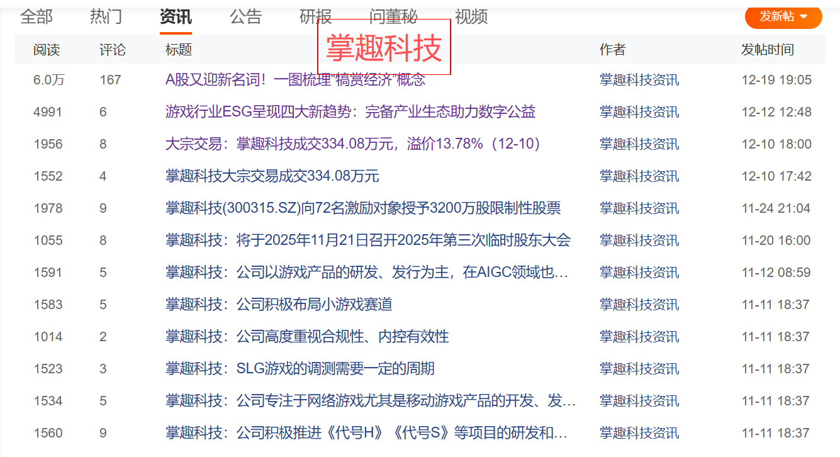Click author 掌趣科技资讯 in the 12-10 18:00 row
The image size is (840, 457).
tap(639, 144)
